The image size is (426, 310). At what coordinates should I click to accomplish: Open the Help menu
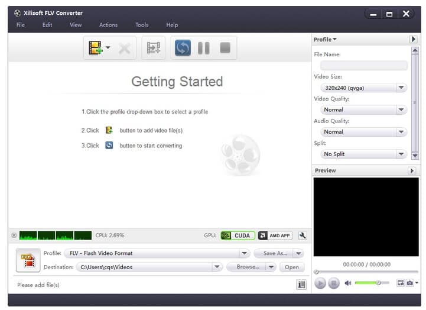(x=172, y=25)
